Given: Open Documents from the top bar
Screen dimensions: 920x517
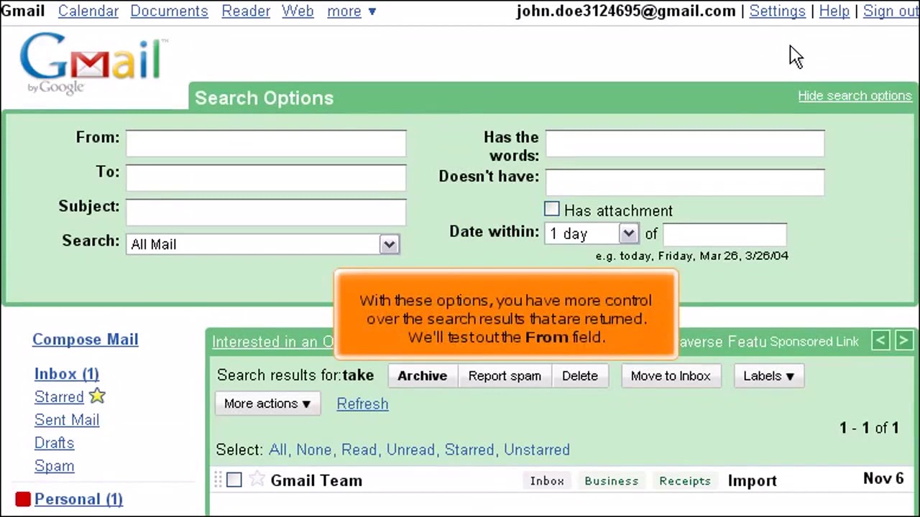Looking at the screenshot, I should tap(169, 11).
